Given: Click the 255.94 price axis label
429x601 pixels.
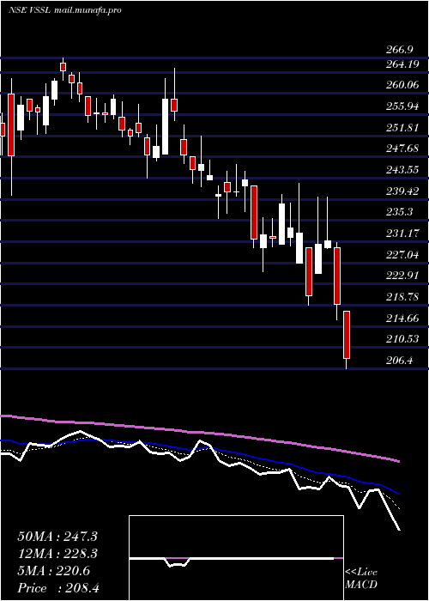Looking at the screenshot, I should coord(402,106).
